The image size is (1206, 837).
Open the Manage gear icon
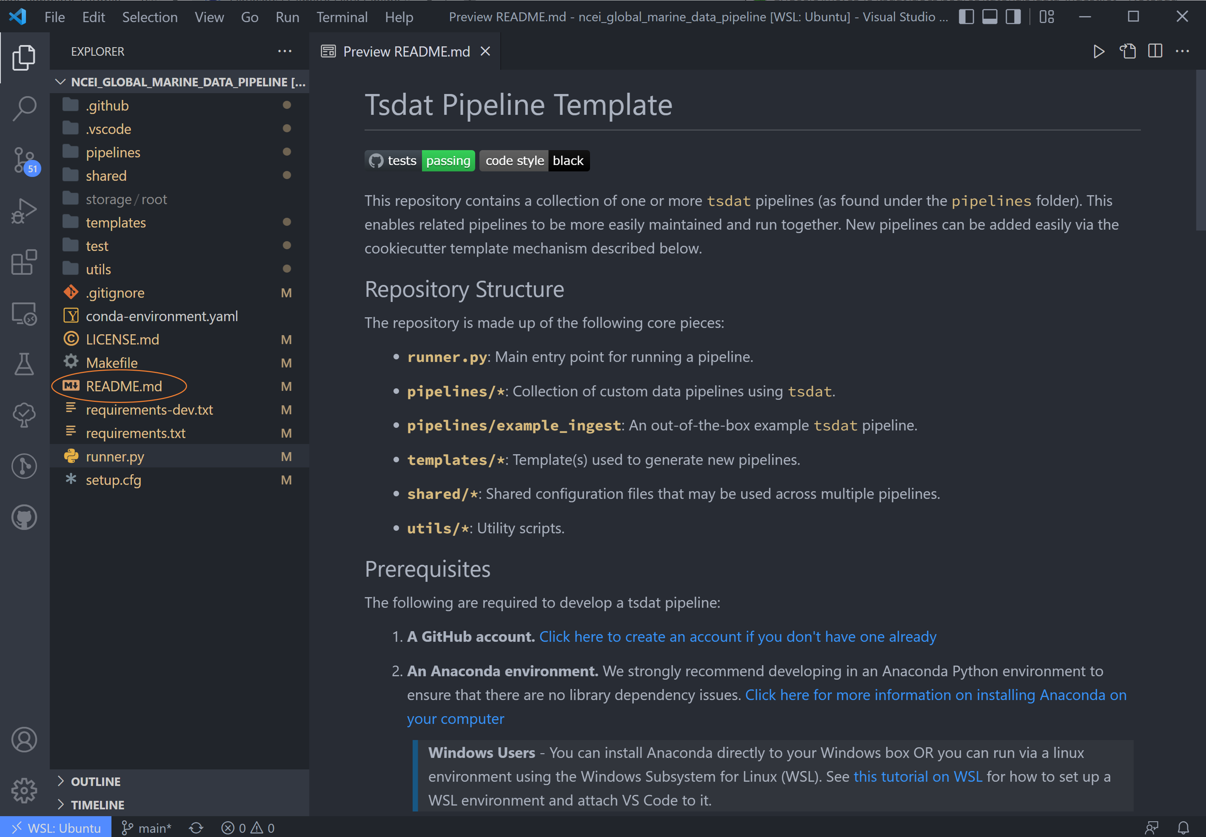click(x=24, y=790)
